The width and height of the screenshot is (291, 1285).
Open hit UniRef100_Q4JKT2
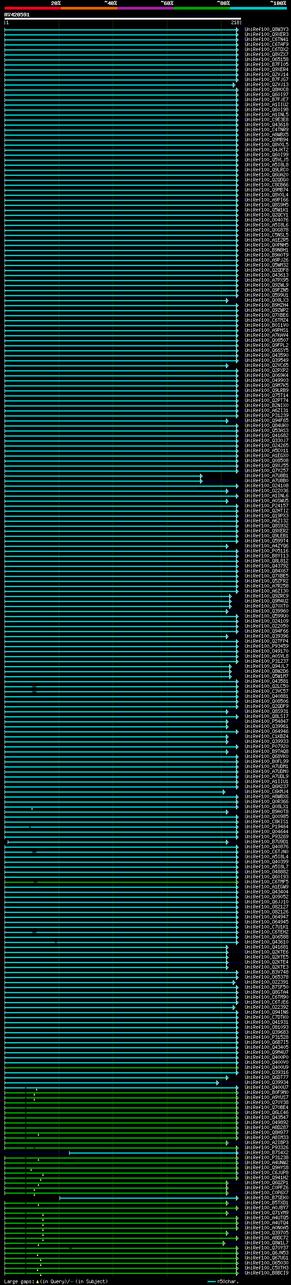(x=266, y=150)
